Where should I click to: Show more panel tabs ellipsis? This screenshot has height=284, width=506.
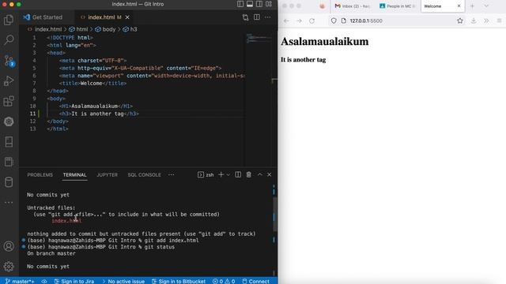tap(172, 174)
